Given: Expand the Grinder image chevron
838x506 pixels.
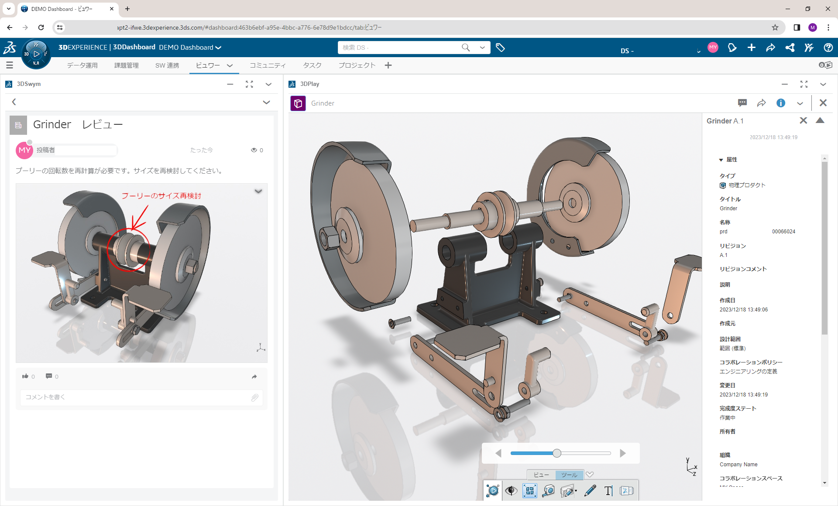Looking at the screenshot, I should (258, 191).
